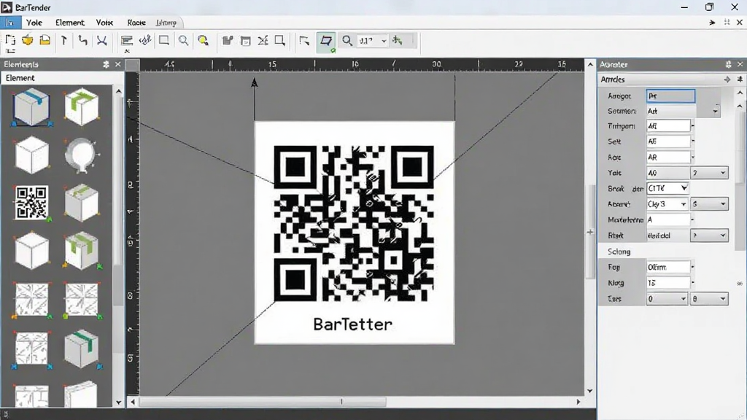The width and height of the screenshot is (747, 420).
Task: Click the green plus icon after zoom box
Action: 398,41
